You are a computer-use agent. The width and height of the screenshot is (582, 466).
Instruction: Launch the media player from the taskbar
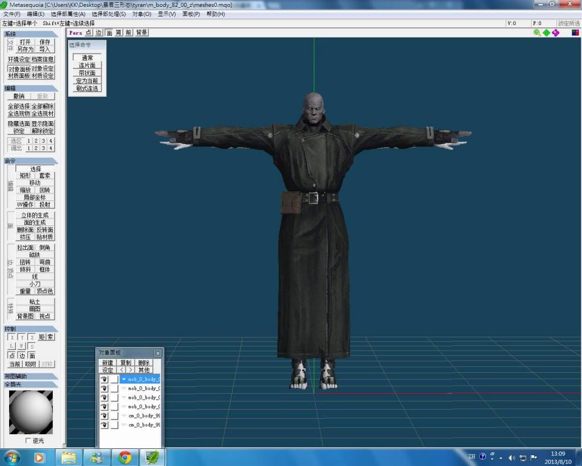click(x=39, y=457)
